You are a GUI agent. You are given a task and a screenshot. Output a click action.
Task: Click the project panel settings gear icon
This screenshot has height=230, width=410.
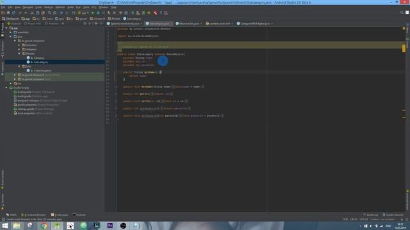(95, 24)
